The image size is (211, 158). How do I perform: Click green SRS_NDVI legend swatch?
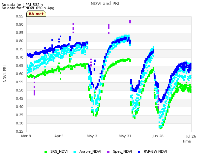[x=45, y=152]
